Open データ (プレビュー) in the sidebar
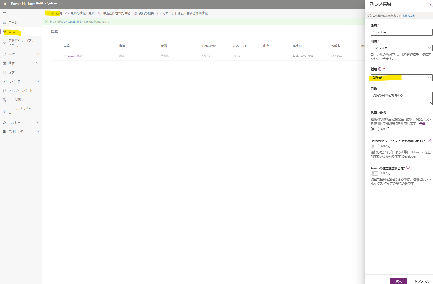This screenshot has width=433, height=284. (20, 111)
